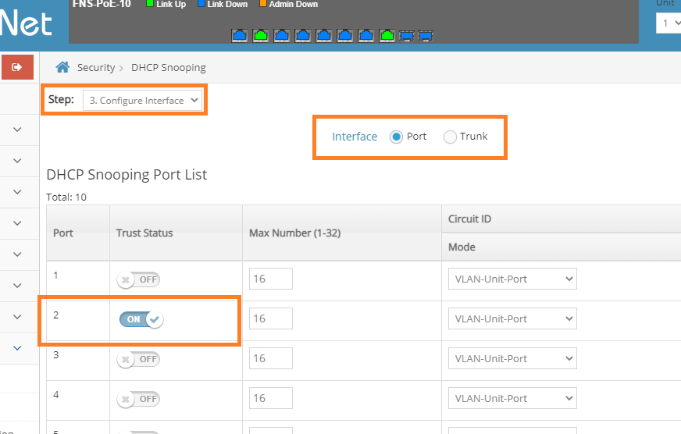
Task: Click the blue Link Down legend swatch
Action: 201,3
